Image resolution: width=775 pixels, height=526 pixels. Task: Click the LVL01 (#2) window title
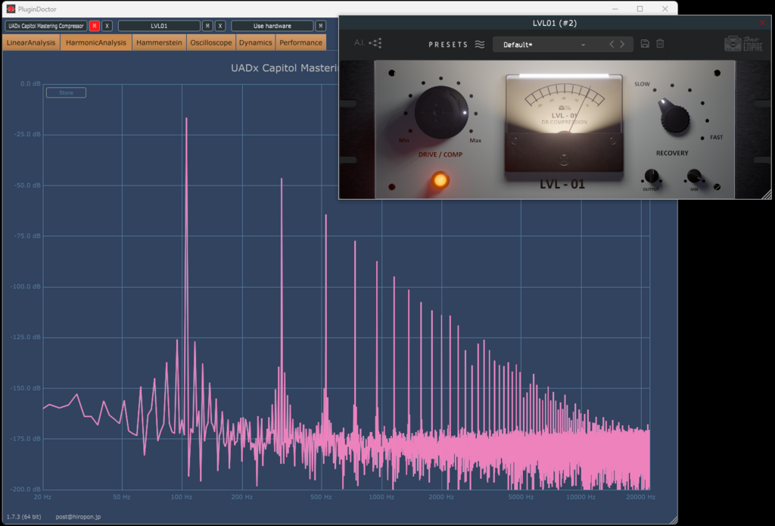[x=555, y=23]
